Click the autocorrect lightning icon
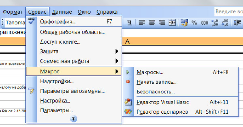 tap(32, 91)
